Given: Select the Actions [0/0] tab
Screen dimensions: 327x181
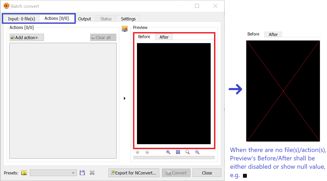Looking at the screenshot, I should click(x=57, y=18).
